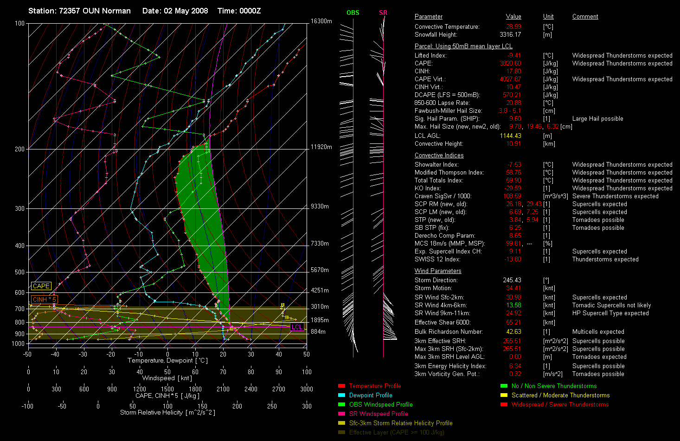Screen dimensions: 680x441
Task: Click the red Temperature Profile legend swatch
Action: click(x=341, y=386)
